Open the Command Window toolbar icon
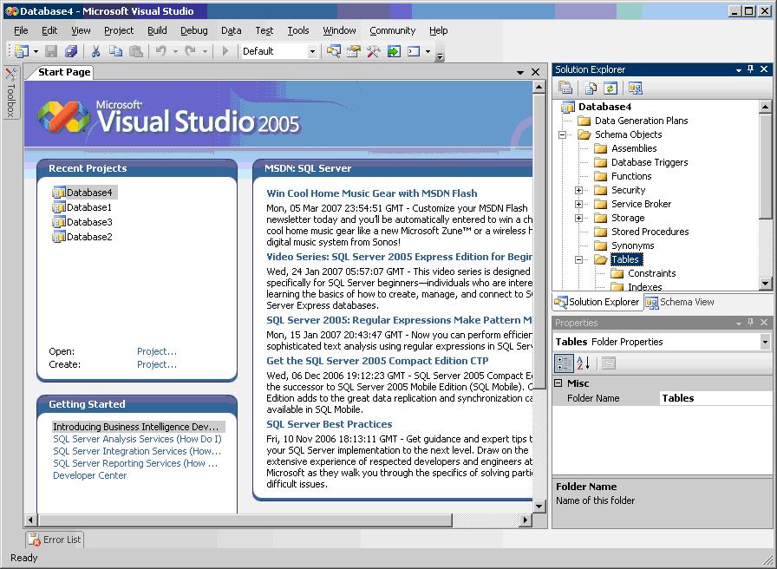Viewport: 777px width, 569px height. click(x=414, y=51)
